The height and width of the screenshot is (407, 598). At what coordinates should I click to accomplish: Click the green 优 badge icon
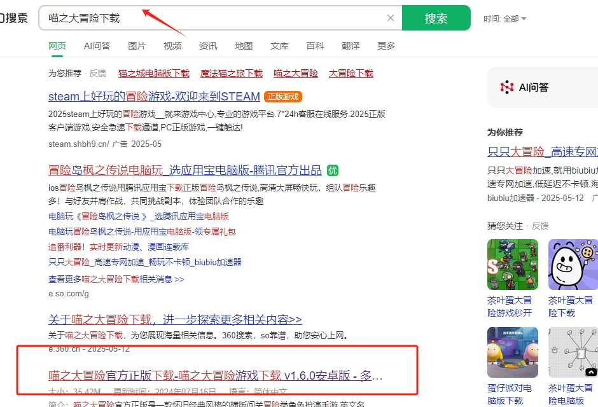click(x=333, y=170)
